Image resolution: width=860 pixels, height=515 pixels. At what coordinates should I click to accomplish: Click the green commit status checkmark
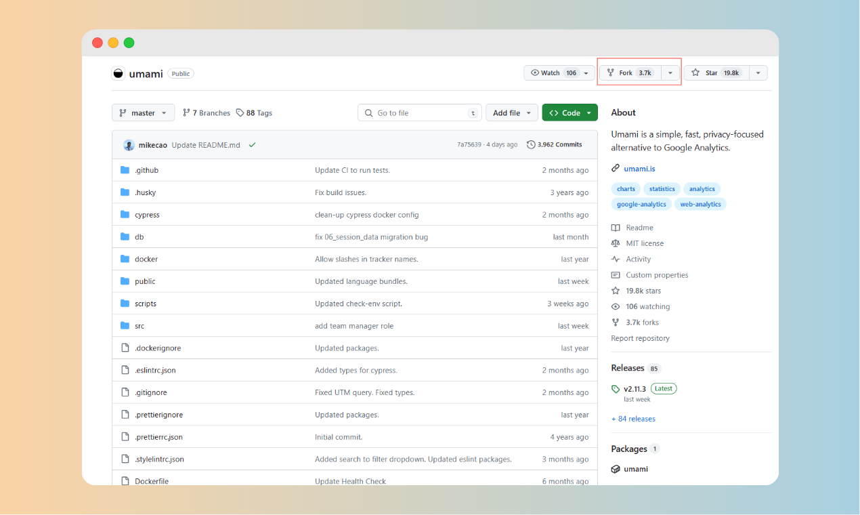(252, 145)
